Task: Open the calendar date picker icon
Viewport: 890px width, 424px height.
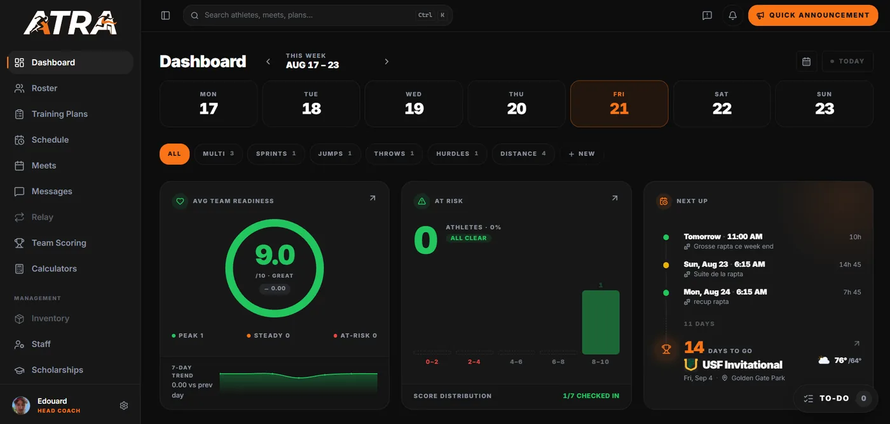Action: click(x=806, y=62)
